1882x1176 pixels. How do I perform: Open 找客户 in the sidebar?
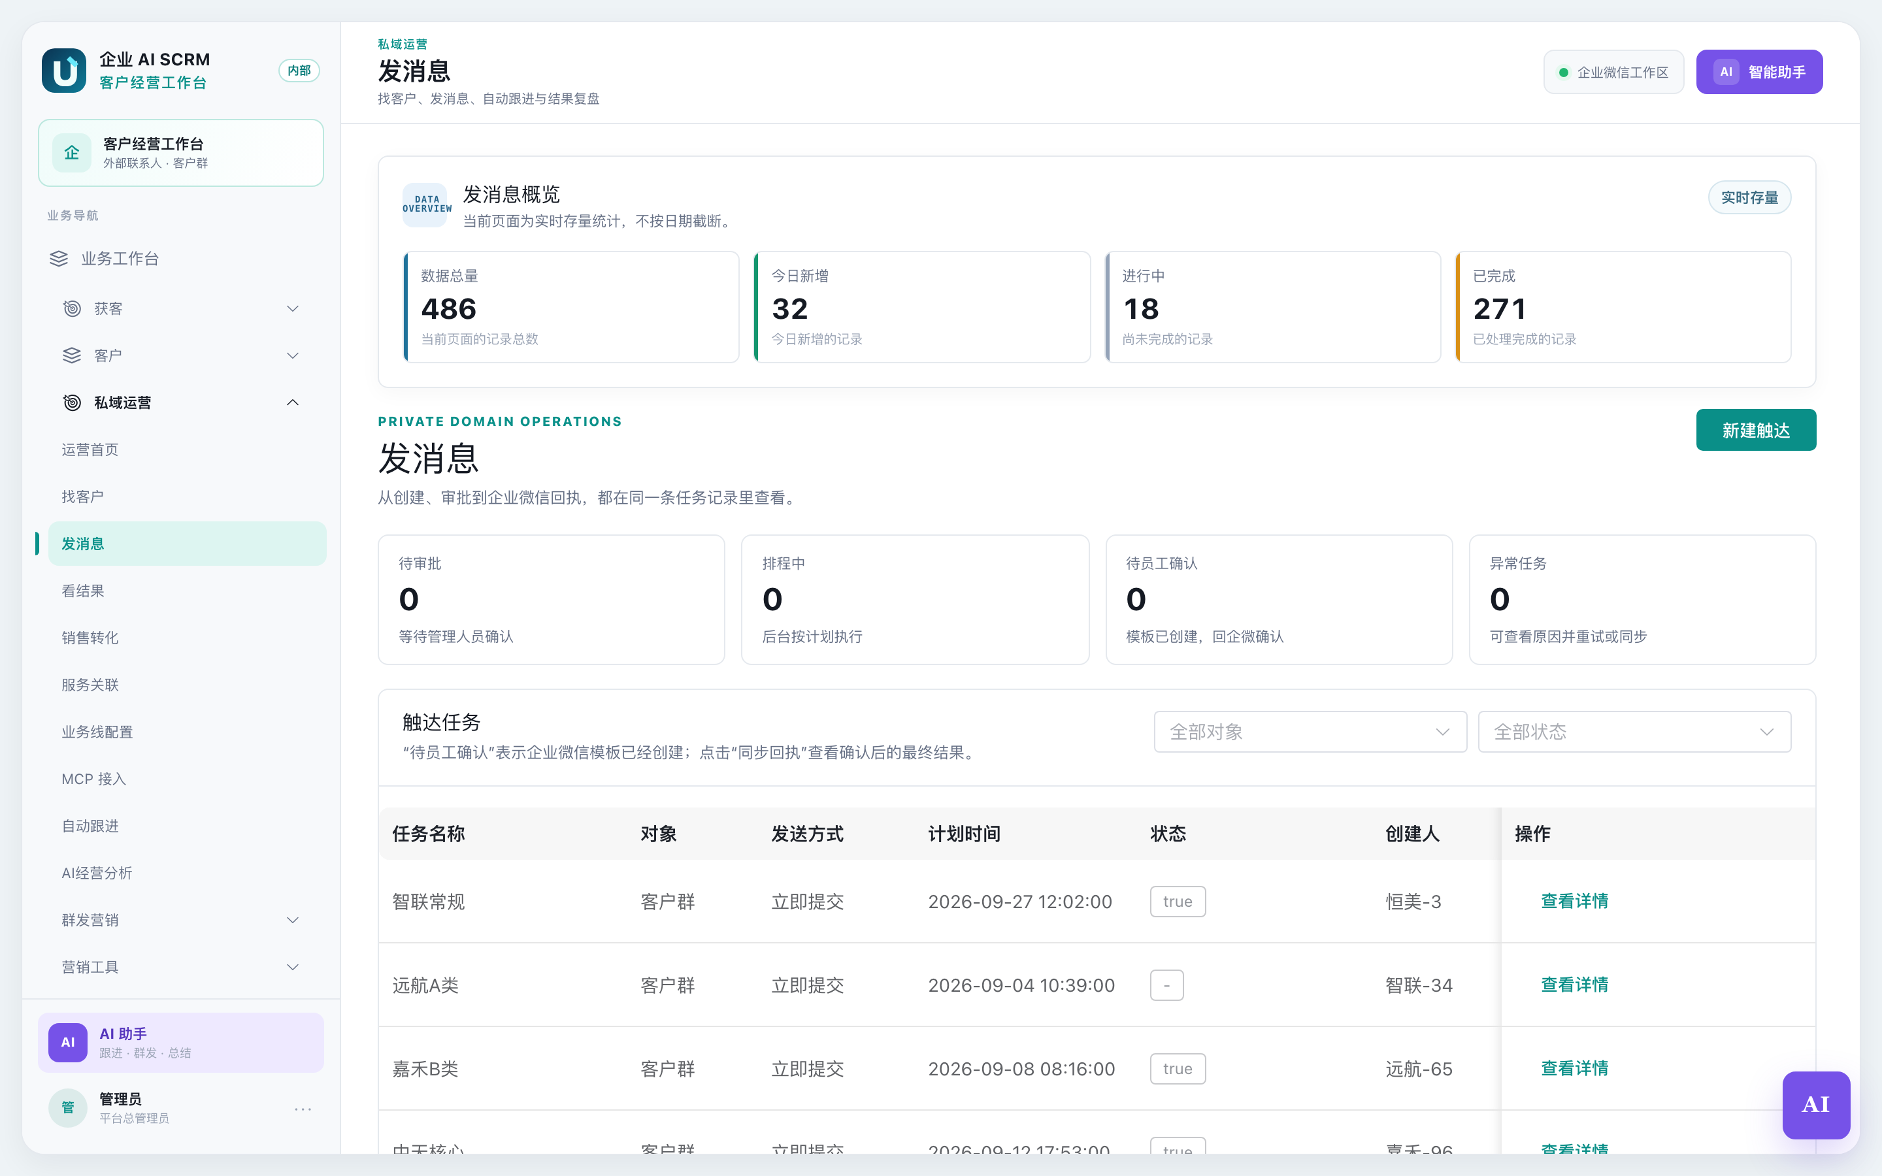coord(187,497)
